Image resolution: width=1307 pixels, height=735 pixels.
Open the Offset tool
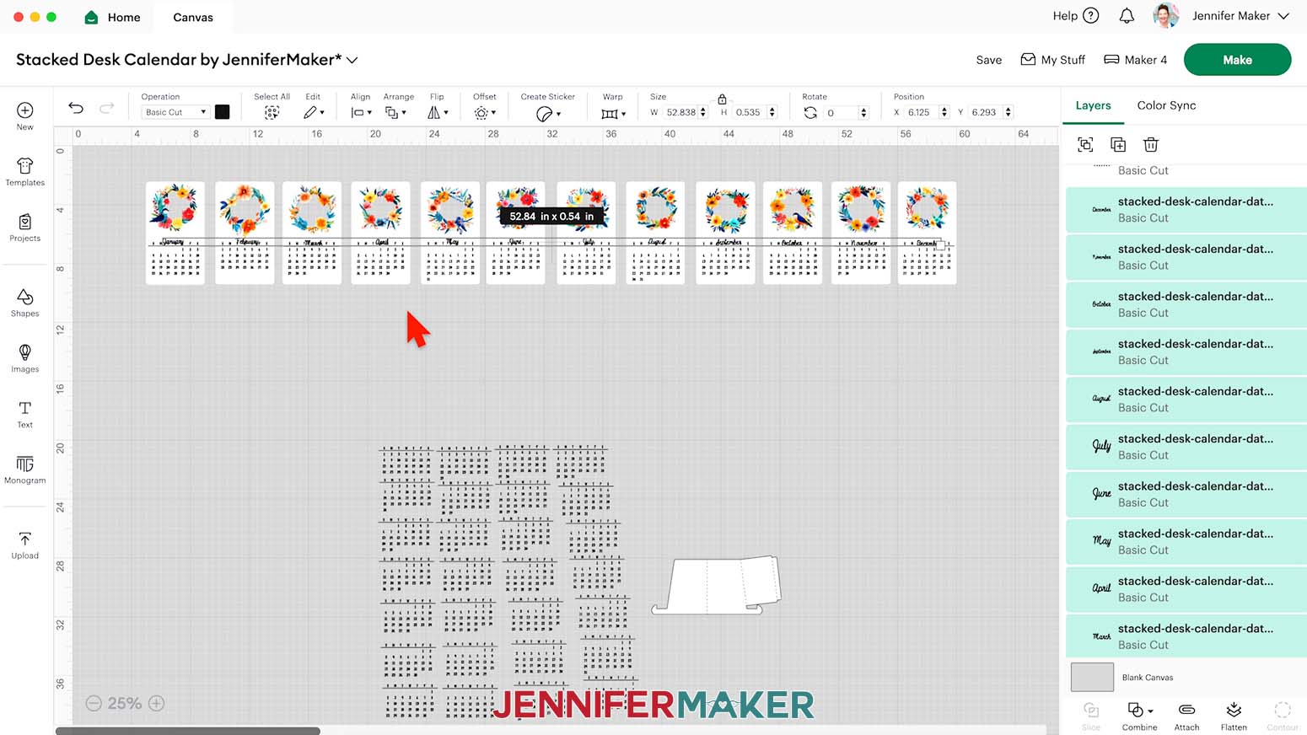tap(484, 112)
